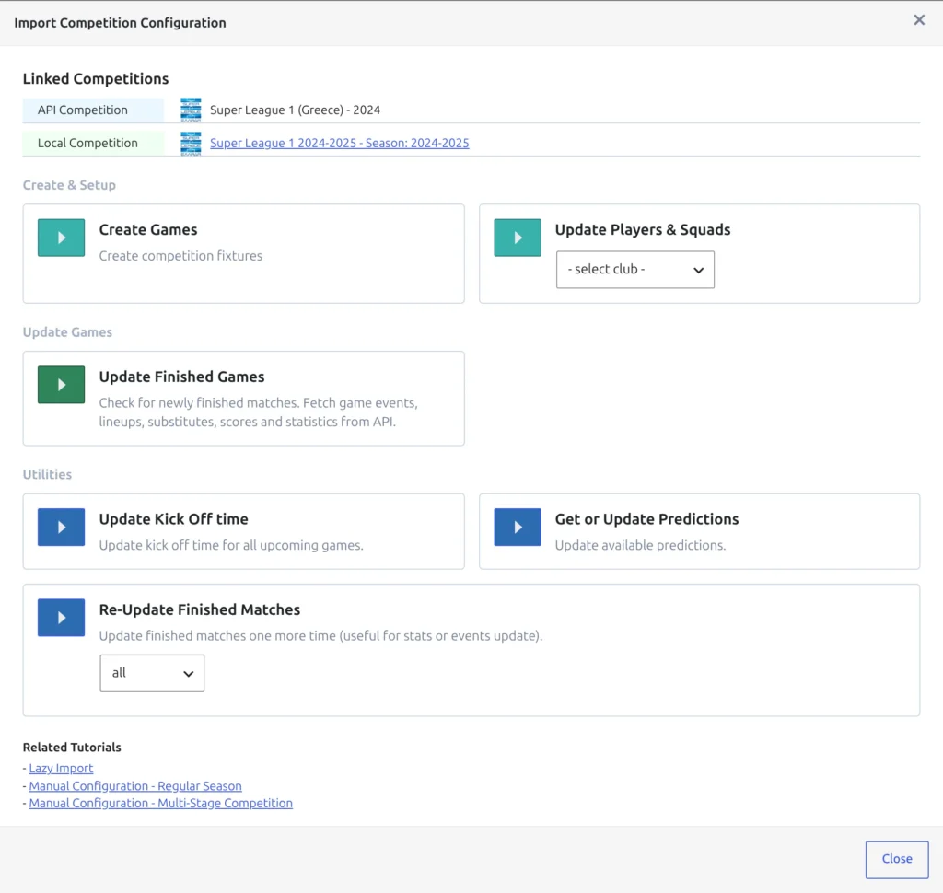Click the Local Competition league logo
The width and height of the screenshot is (943, 893).
click(191, 143)
